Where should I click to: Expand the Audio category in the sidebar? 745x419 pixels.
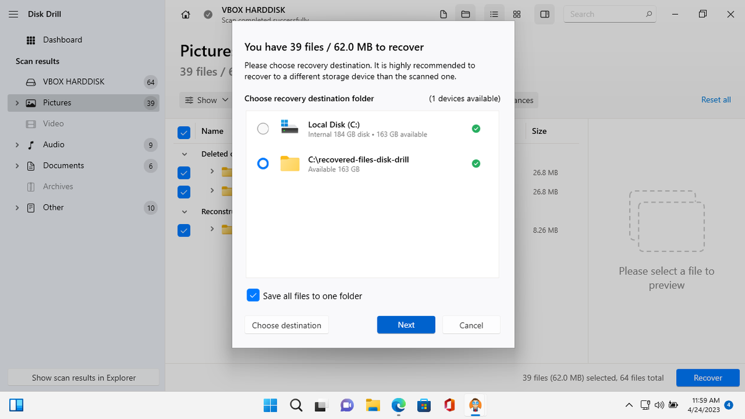tap(17, 145)
